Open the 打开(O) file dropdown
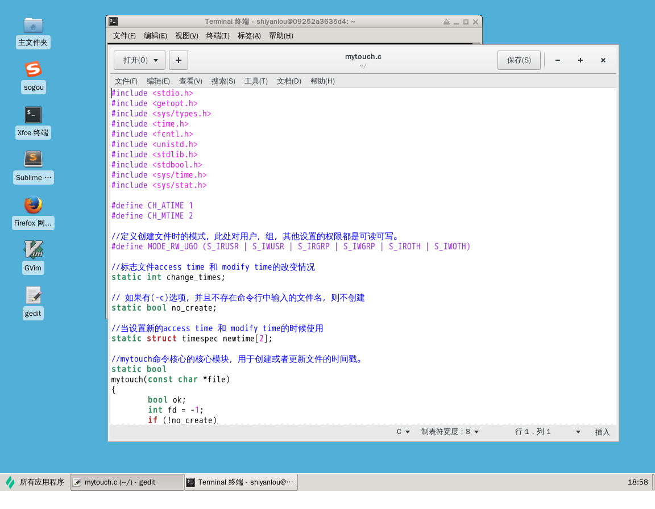Viewport: 655px width, 509px height. pyautogui.click(x=139, y=60)
